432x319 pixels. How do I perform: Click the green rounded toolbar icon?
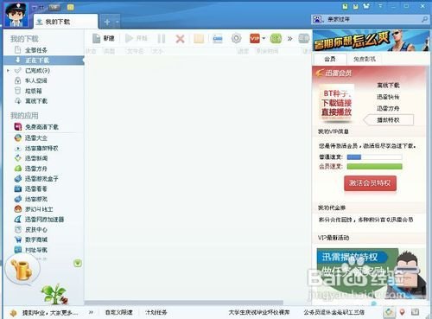tap(276, 38)
